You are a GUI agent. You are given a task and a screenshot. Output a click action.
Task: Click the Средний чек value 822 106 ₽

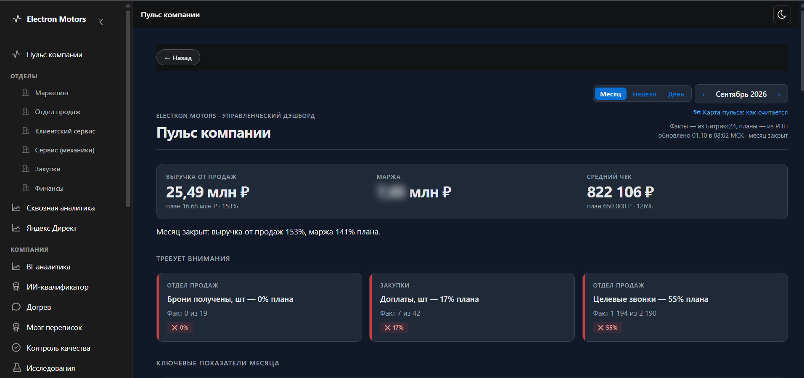(x=620, y=192)
